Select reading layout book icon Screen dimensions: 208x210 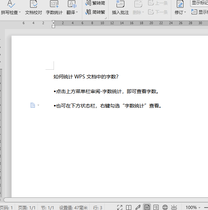pyautogui.click(x=129, y=208)
